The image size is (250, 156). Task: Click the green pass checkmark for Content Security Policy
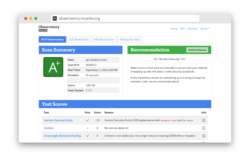click(87, 120)
